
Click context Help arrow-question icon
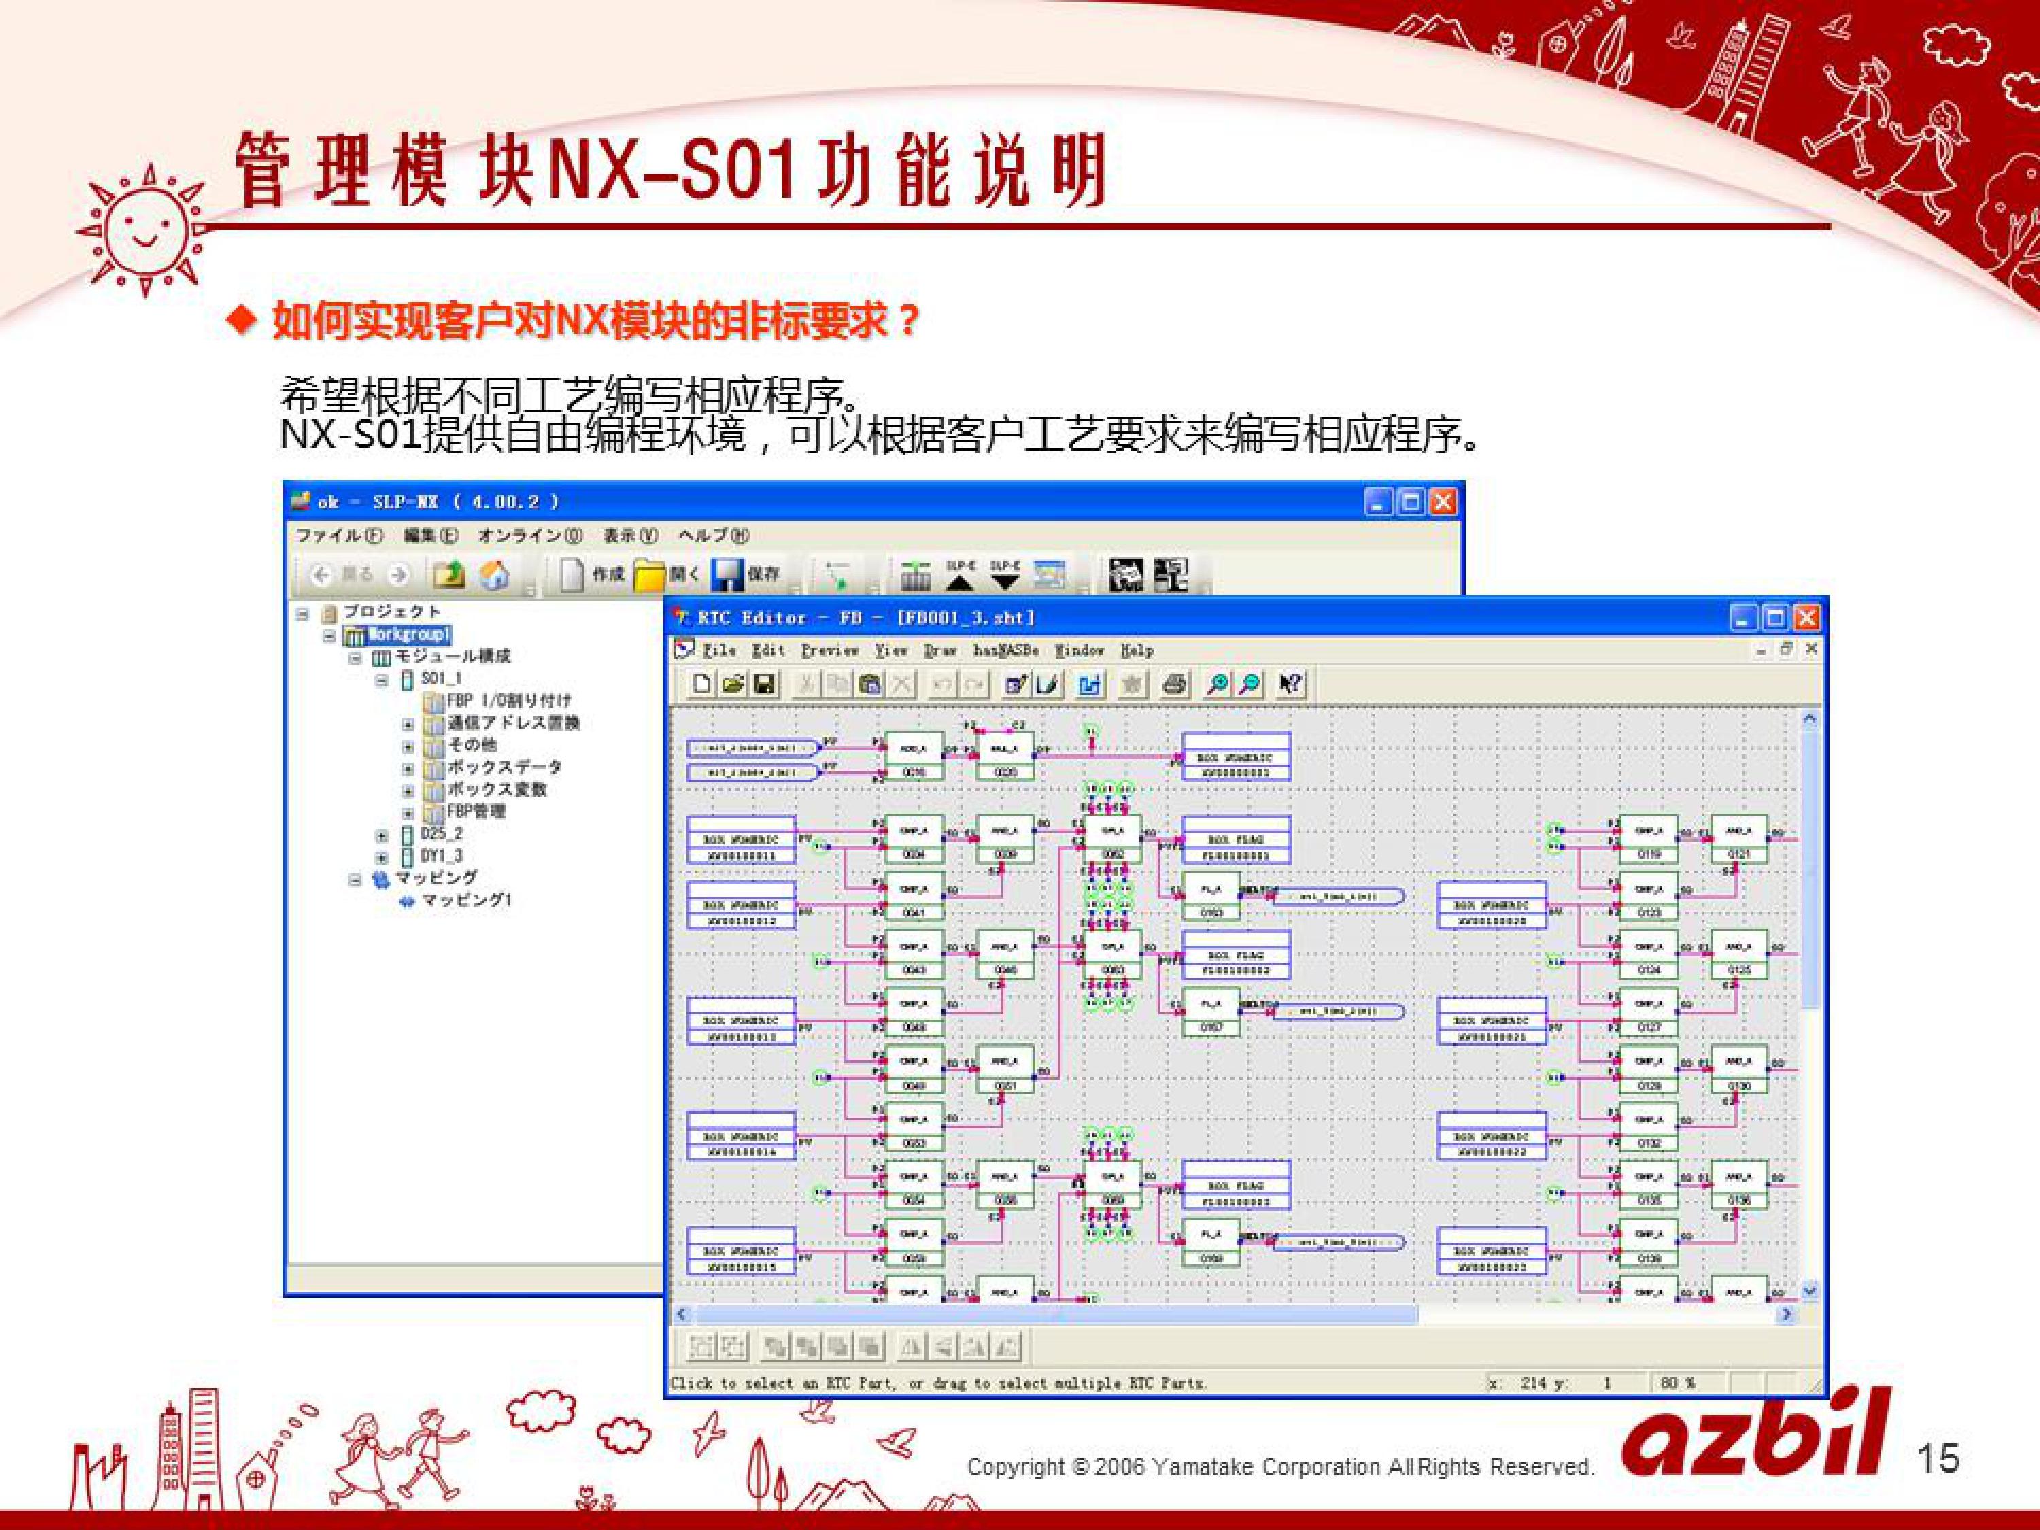pos(1290,683)
